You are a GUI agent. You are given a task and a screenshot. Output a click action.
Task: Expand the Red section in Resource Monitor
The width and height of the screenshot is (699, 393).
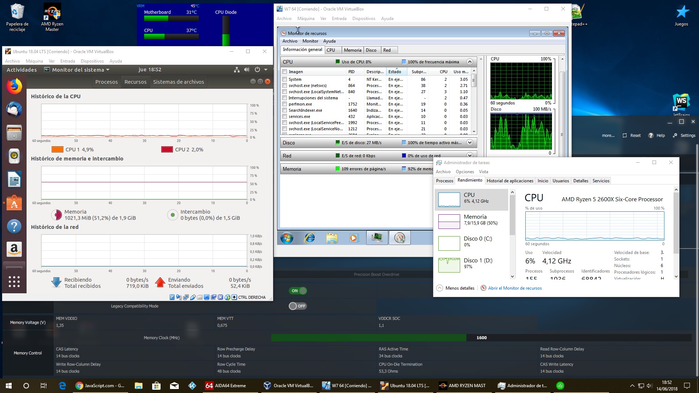pos(470,156)
